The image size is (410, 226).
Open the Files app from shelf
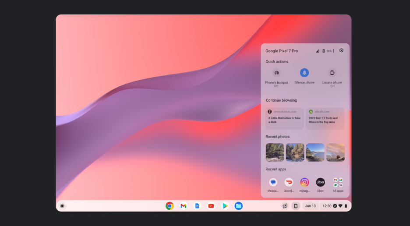pyautogui.click(x=238, y=206)
